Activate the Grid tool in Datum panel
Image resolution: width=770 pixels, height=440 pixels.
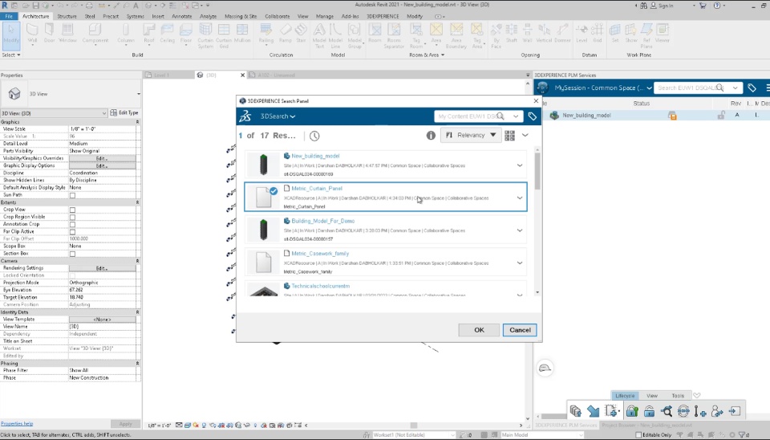597,34
